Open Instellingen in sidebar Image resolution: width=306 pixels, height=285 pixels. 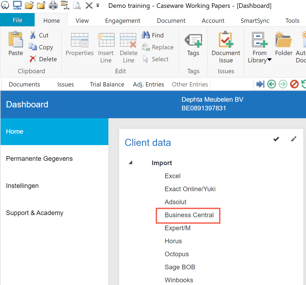54,186
